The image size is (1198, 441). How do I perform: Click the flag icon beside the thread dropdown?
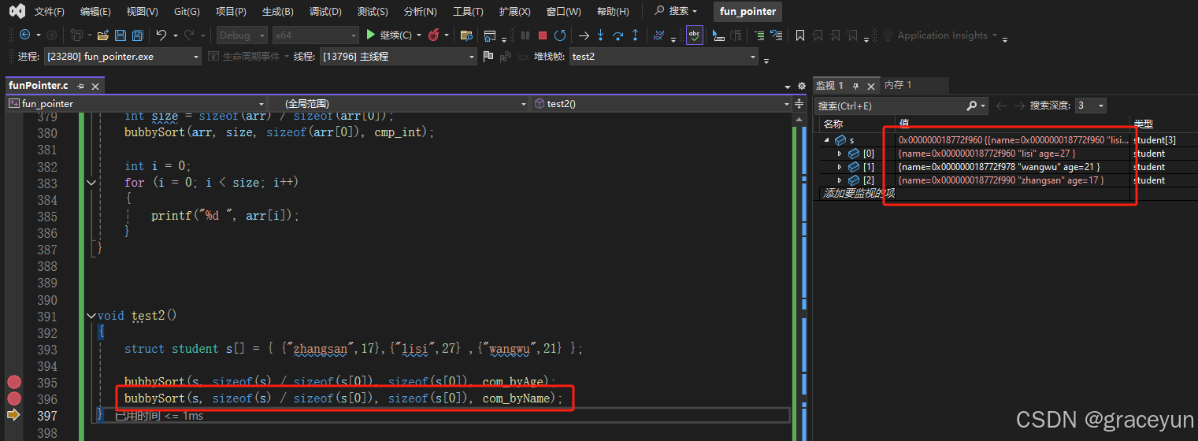pyautogui.click(x=488, y=56)
